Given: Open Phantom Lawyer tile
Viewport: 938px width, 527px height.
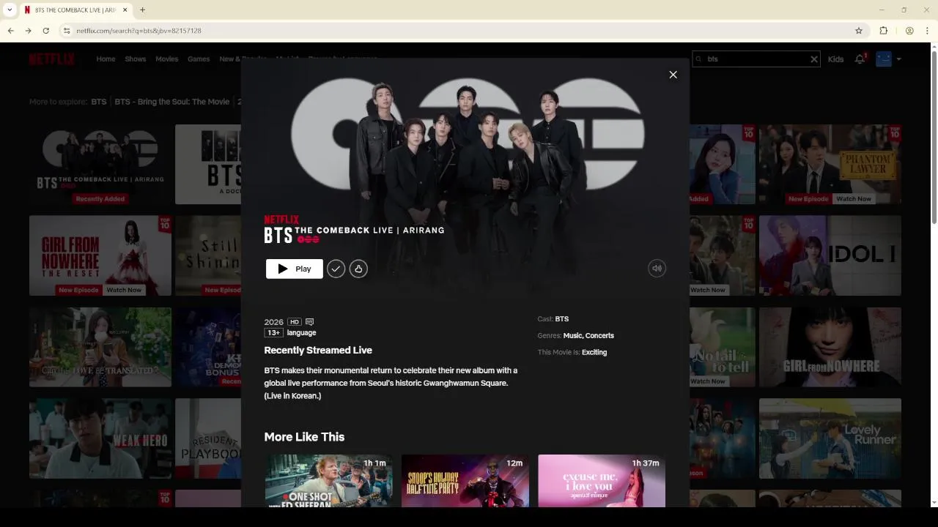Looking at the screenshot, I should [830, 164].
